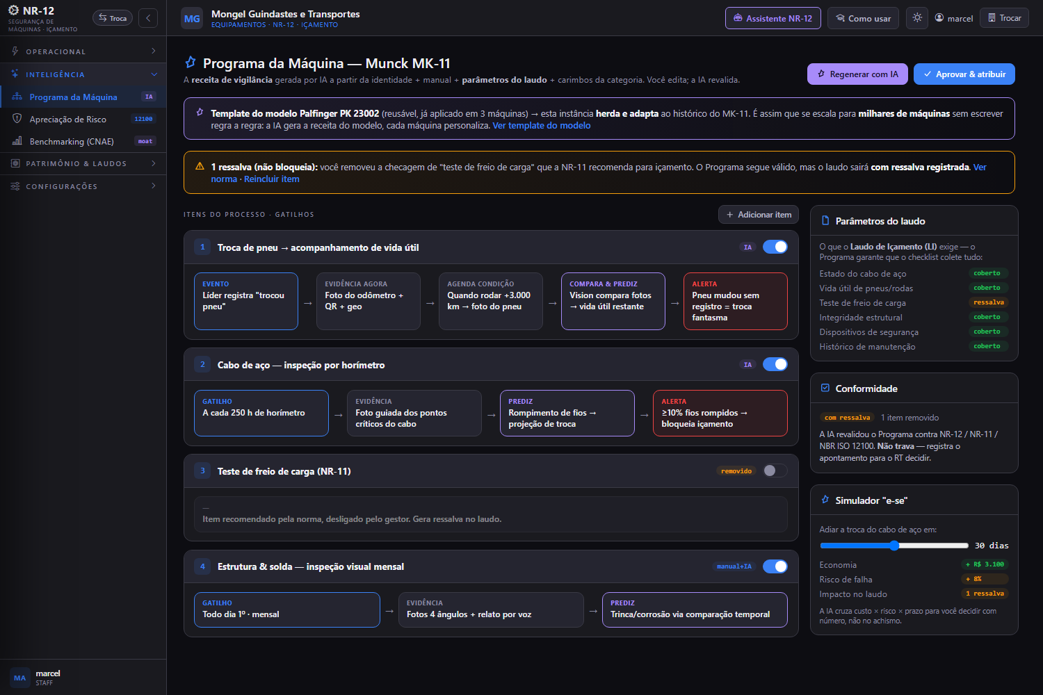Disable the Troca de pneu item toggle
The height and width of the screenshot is (695, 1043).
(775, 247)
